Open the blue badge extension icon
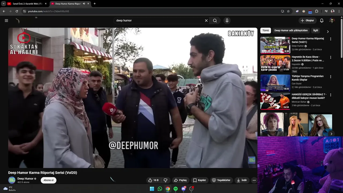This screenshot has height=193, width=343. (310, 12)
